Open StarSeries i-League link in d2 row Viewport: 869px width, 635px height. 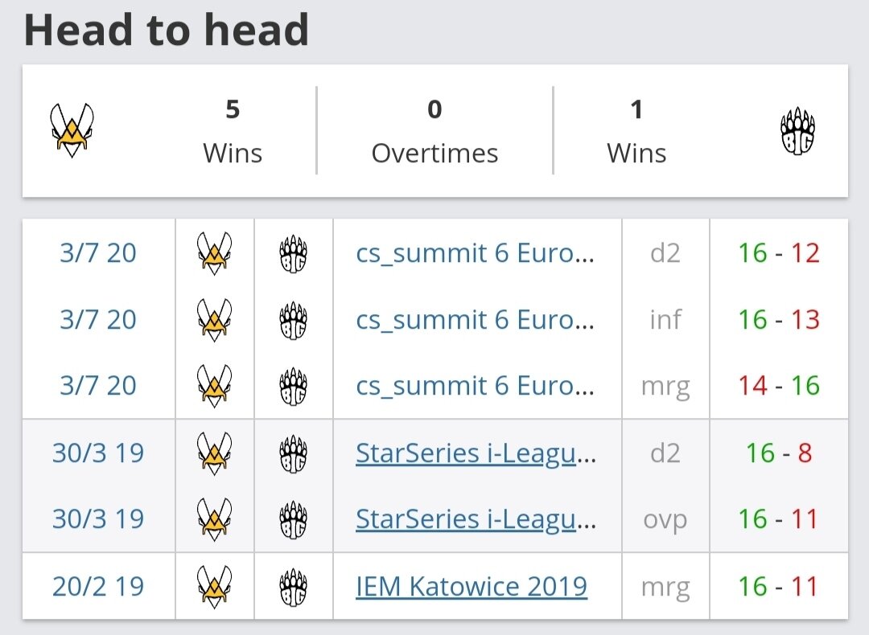coord(476,453)
